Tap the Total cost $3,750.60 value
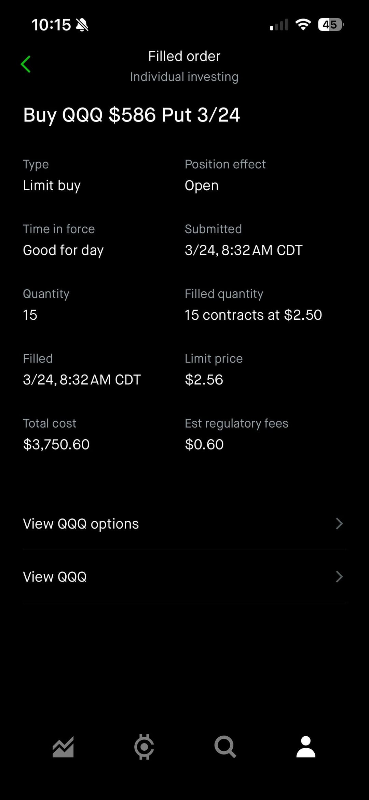 click(x=56, y=444)
